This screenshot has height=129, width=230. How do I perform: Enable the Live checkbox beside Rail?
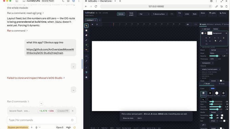pyautogui.click(x=224, y=121)
